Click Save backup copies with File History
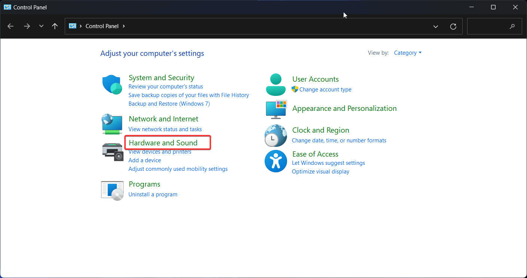Screen dimensions: 527x278 [189, 95]
